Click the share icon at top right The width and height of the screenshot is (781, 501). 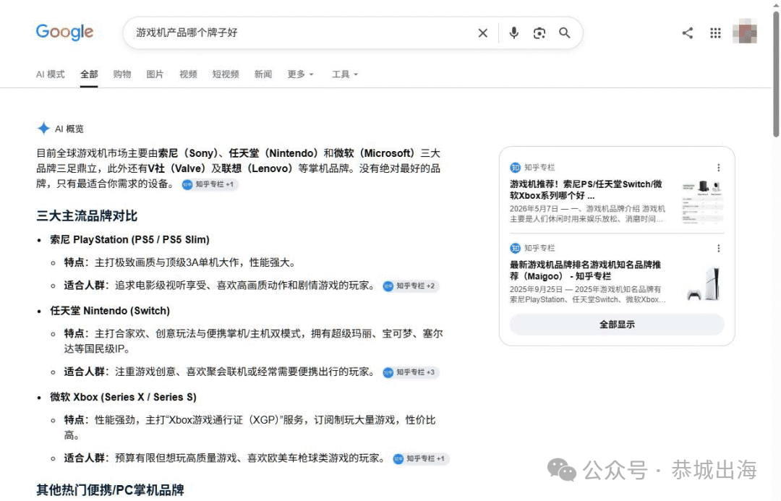688,33
